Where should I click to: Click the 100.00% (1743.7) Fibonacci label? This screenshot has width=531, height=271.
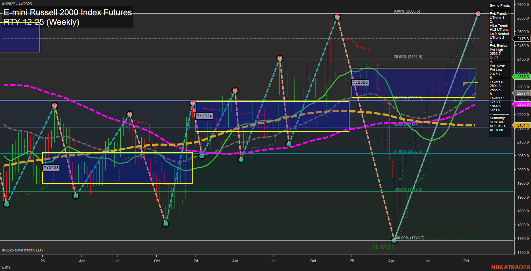point(409,238)
